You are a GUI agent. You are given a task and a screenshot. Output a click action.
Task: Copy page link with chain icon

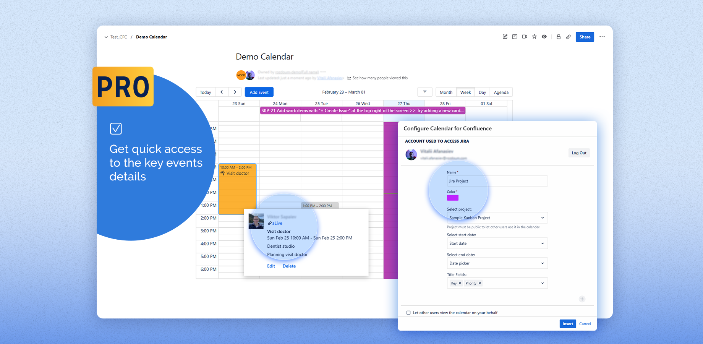pos(569,37)
